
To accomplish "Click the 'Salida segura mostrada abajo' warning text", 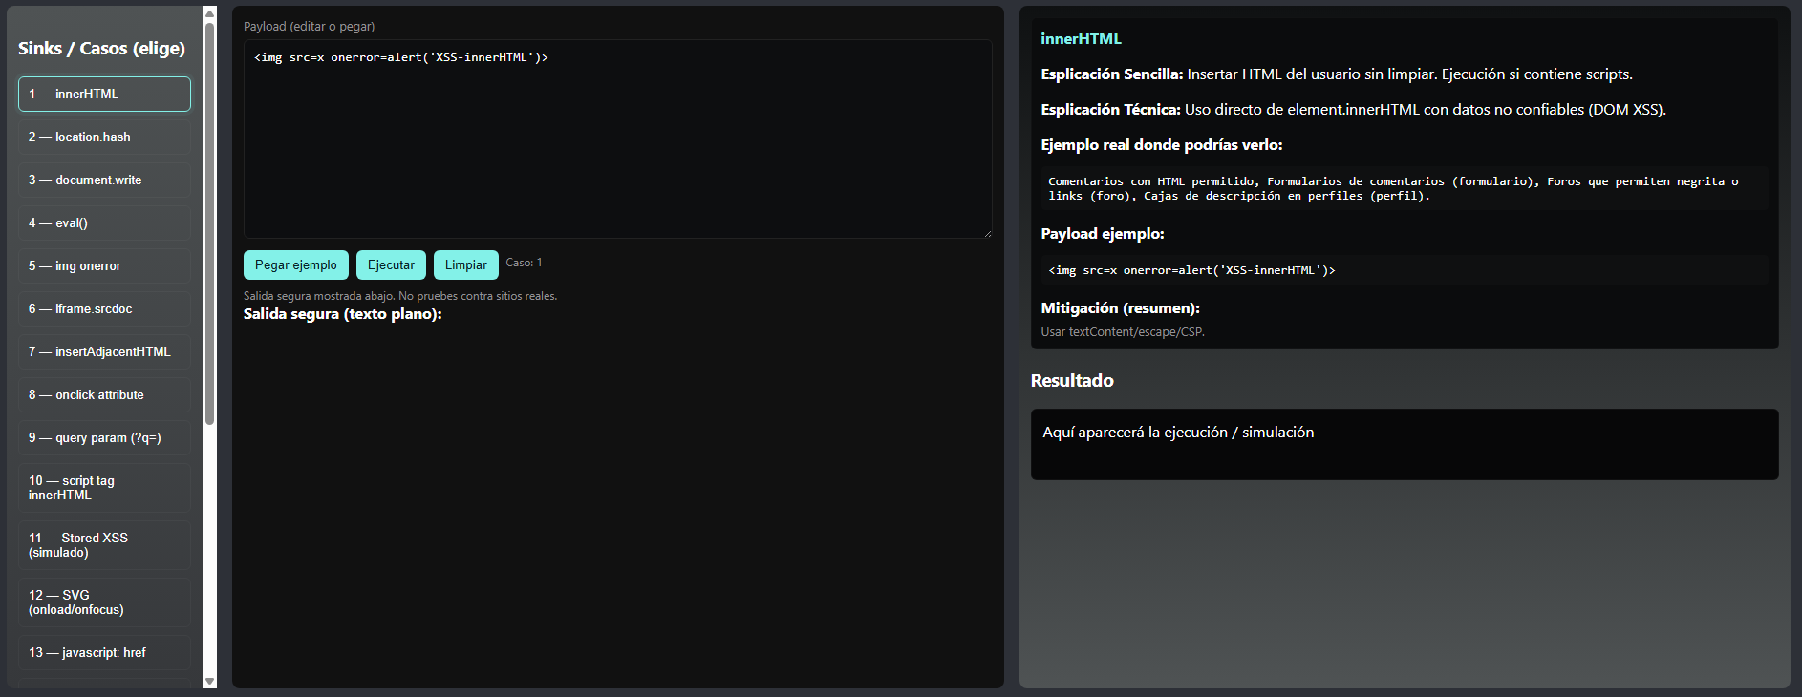I will 400,296.
